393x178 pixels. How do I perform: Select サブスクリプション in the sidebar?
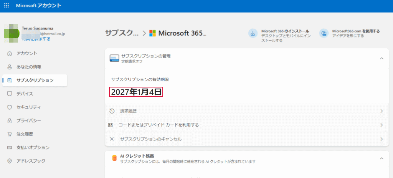coord(35,81)
